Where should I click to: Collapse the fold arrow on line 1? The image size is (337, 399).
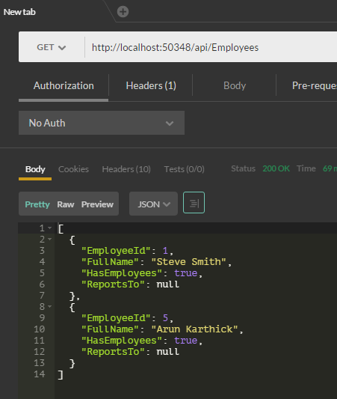50,228
